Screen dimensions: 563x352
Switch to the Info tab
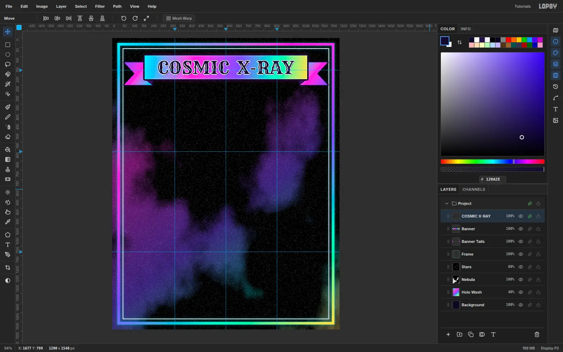(466, 29)
